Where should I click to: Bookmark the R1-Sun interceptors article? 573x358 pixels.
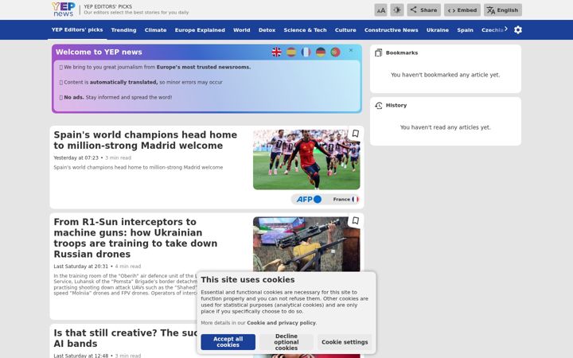[355, 220]
